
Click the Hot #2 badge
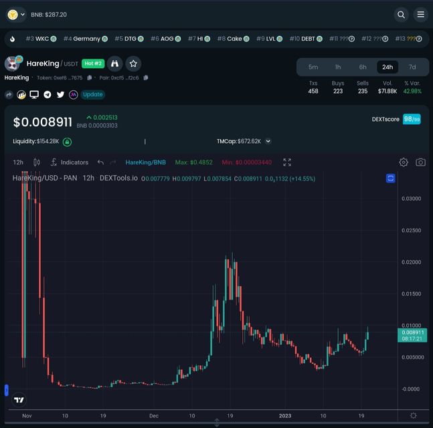(x=93, y=64)
